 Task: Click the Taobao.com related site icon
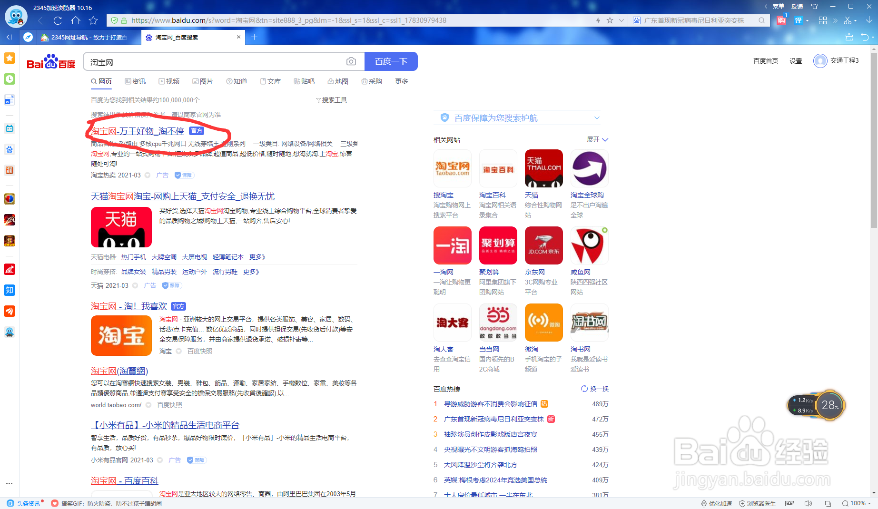(x=453, y=168)
